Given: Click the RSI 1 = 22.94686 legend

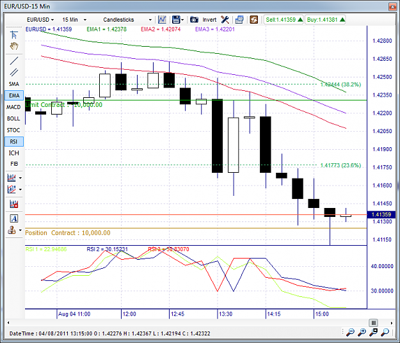Looking at the screenshot, I should (x=46, y=249).
